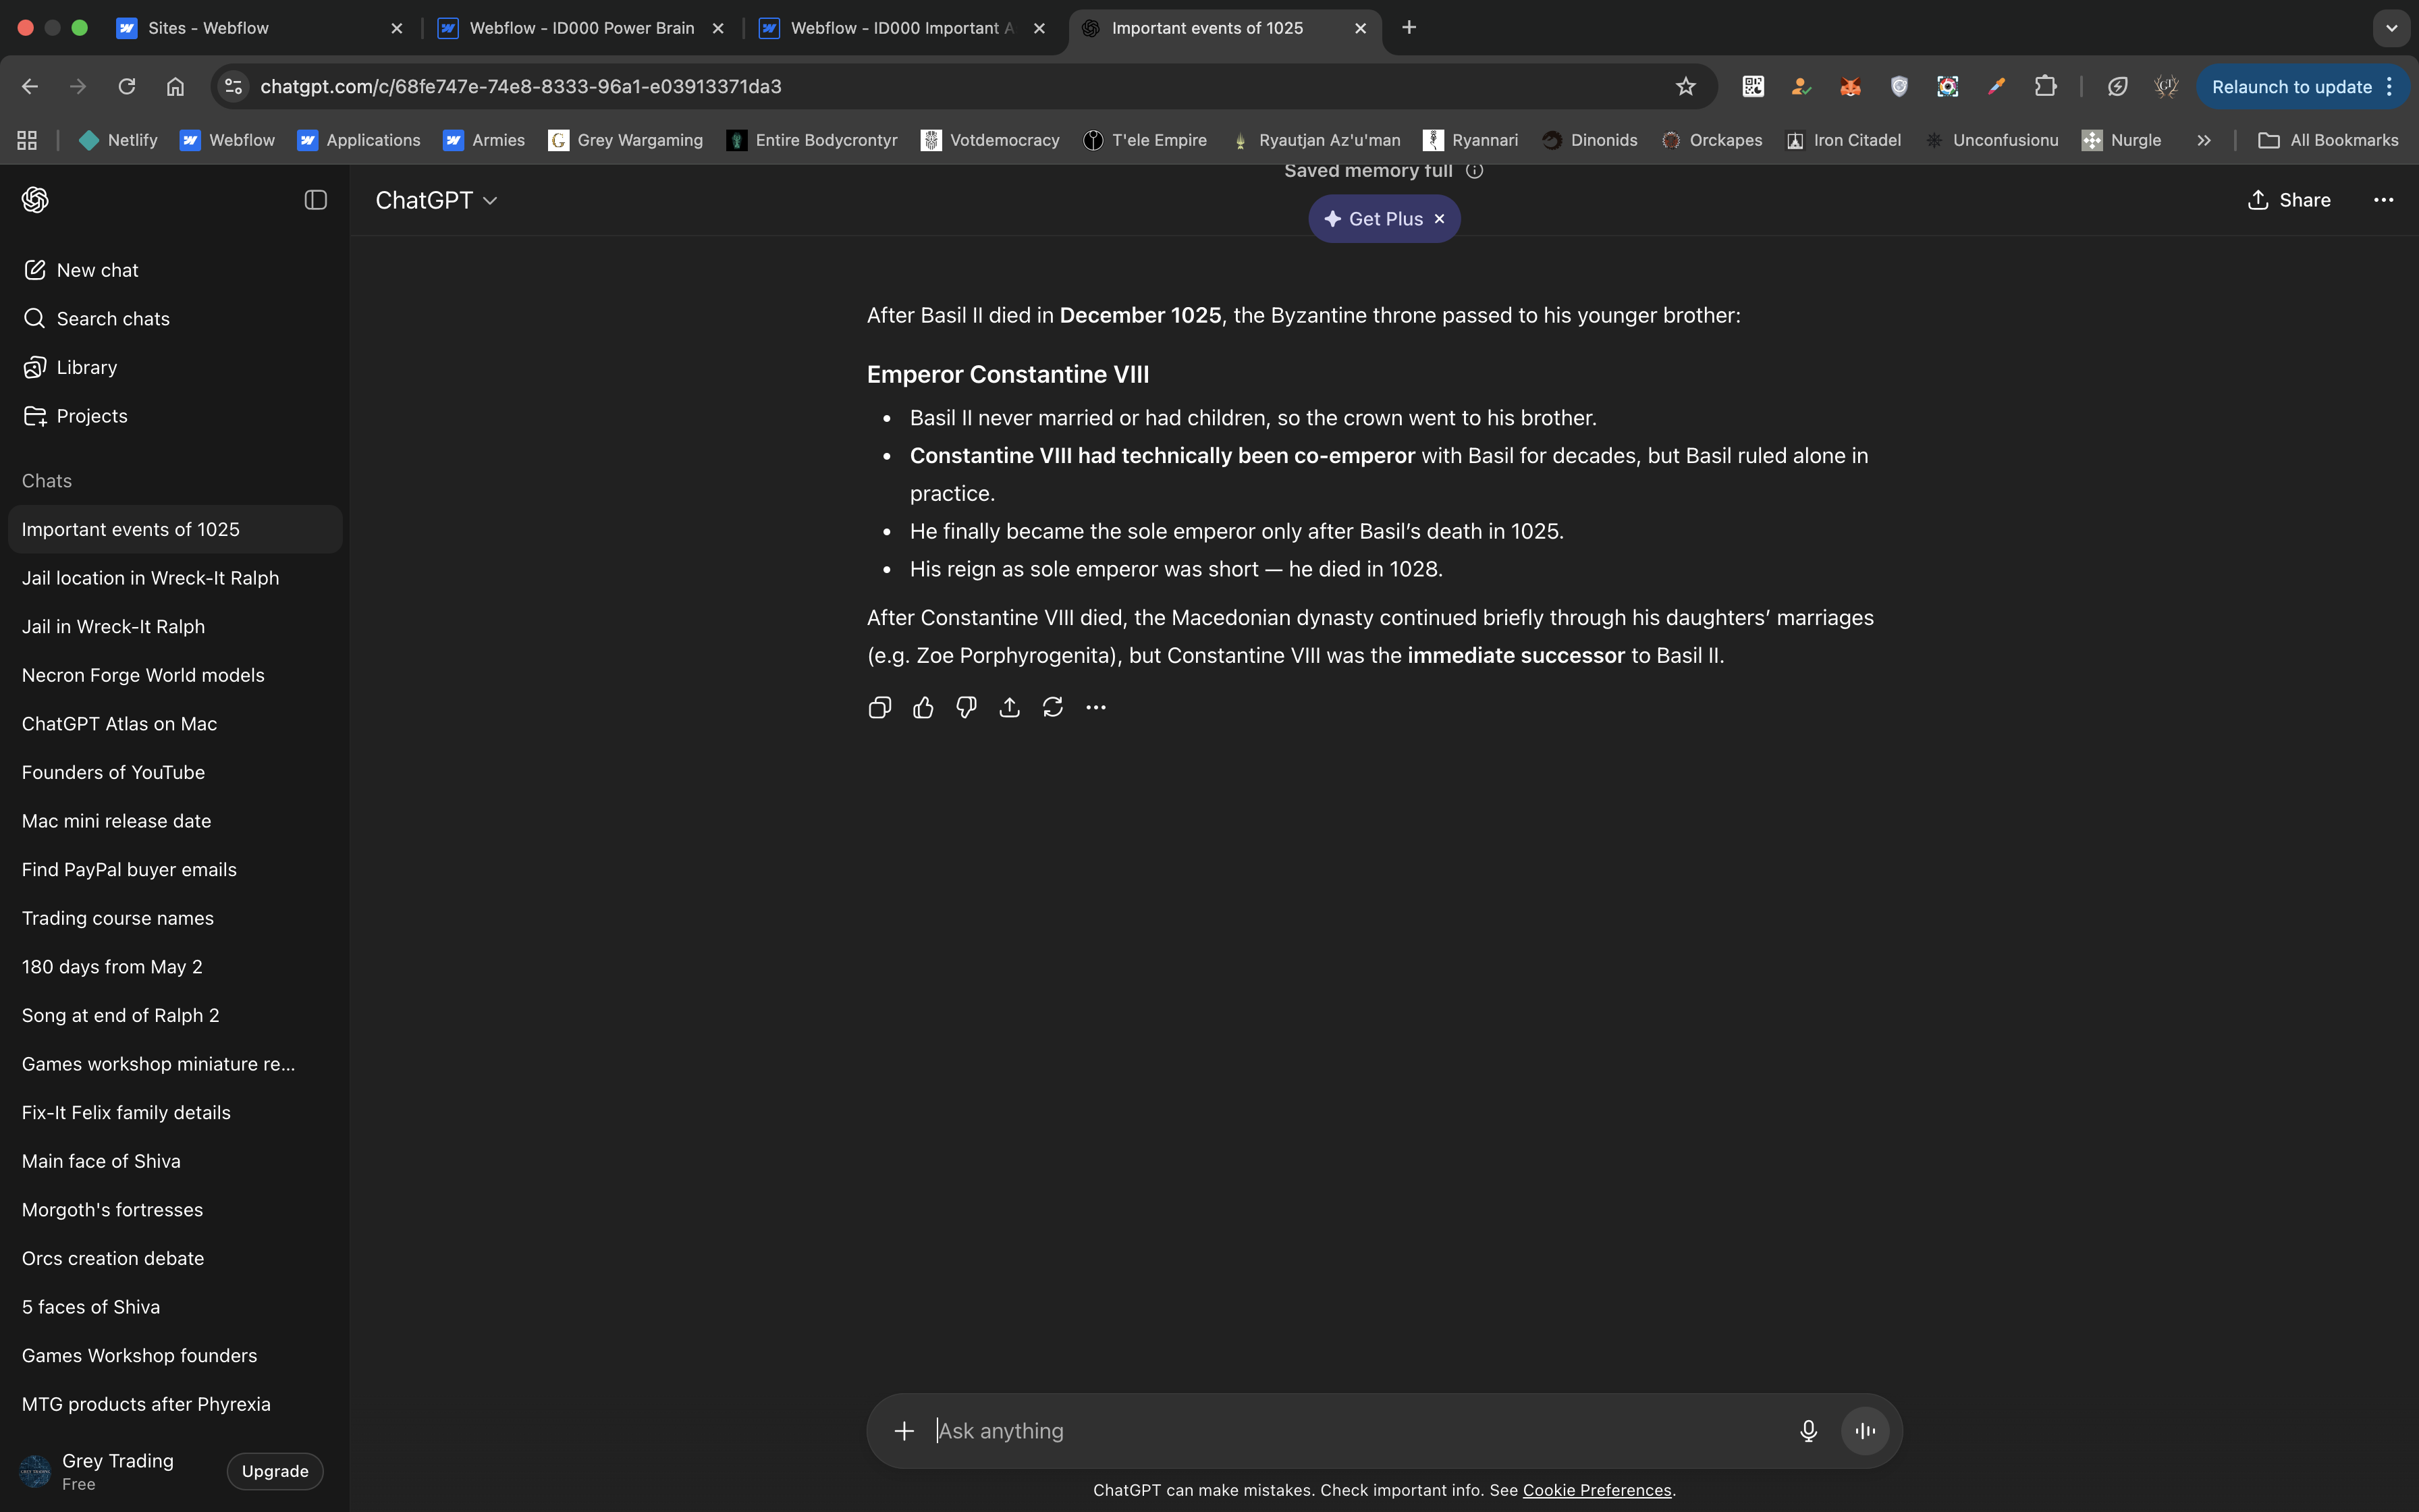Open the Founders of YouTube chat
2419x1512 pixels.
pyautogui.click(x=113, y=772)
